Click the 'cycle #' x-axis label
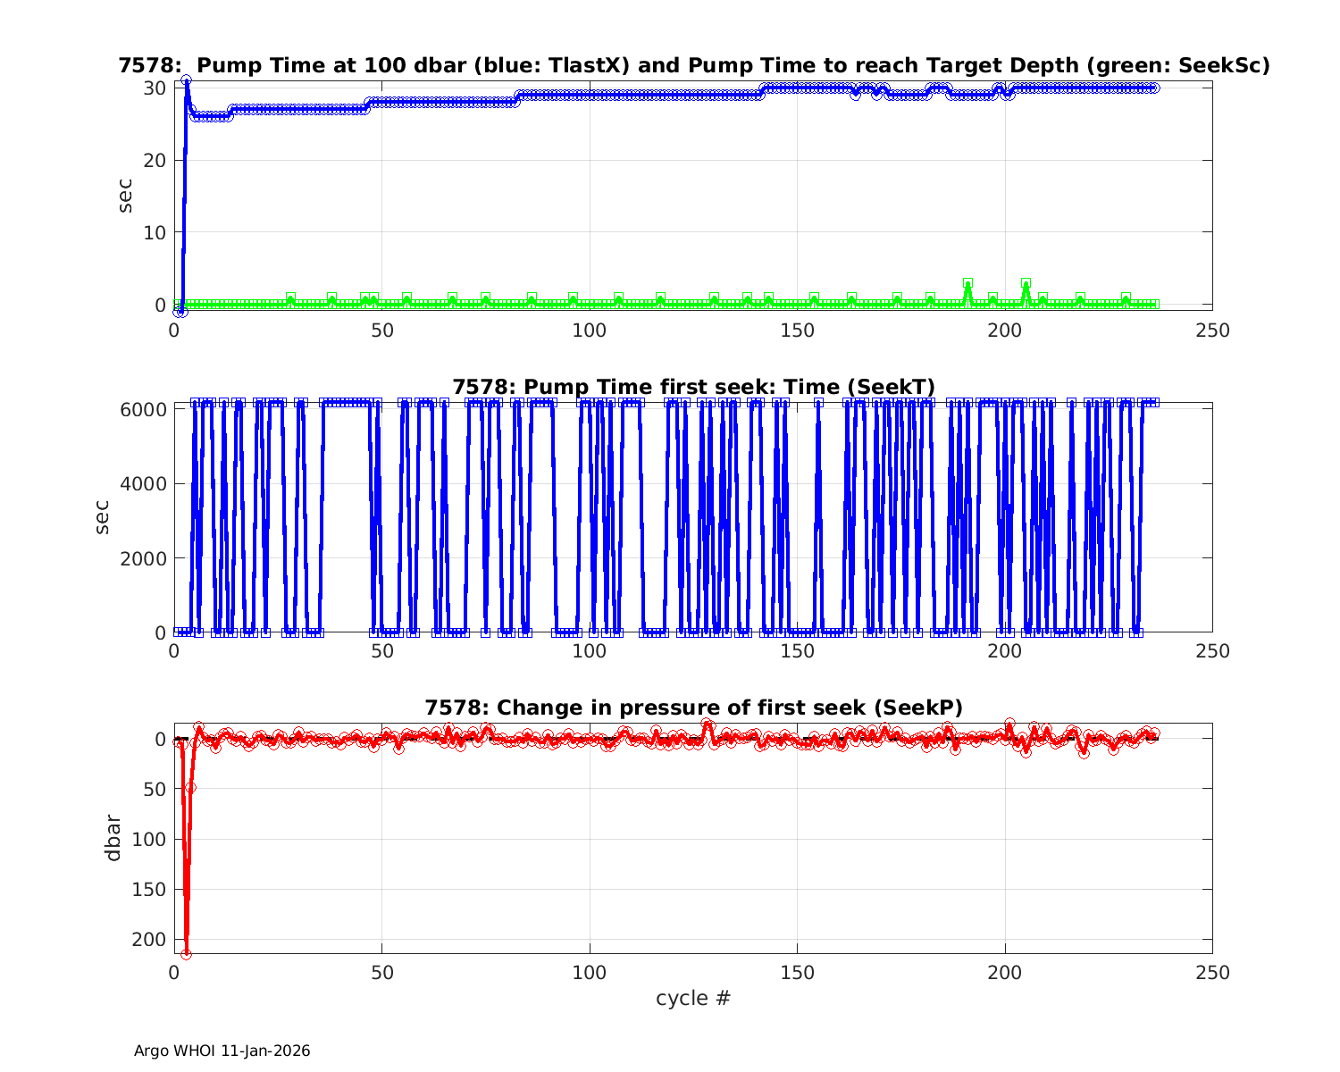Screen dimensions: 1340x1072 point(693,998)
